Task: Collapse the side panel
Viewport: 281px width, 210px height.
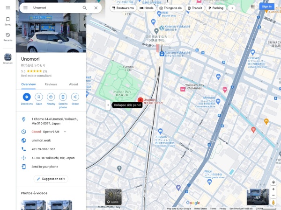Action: [108, 105]
